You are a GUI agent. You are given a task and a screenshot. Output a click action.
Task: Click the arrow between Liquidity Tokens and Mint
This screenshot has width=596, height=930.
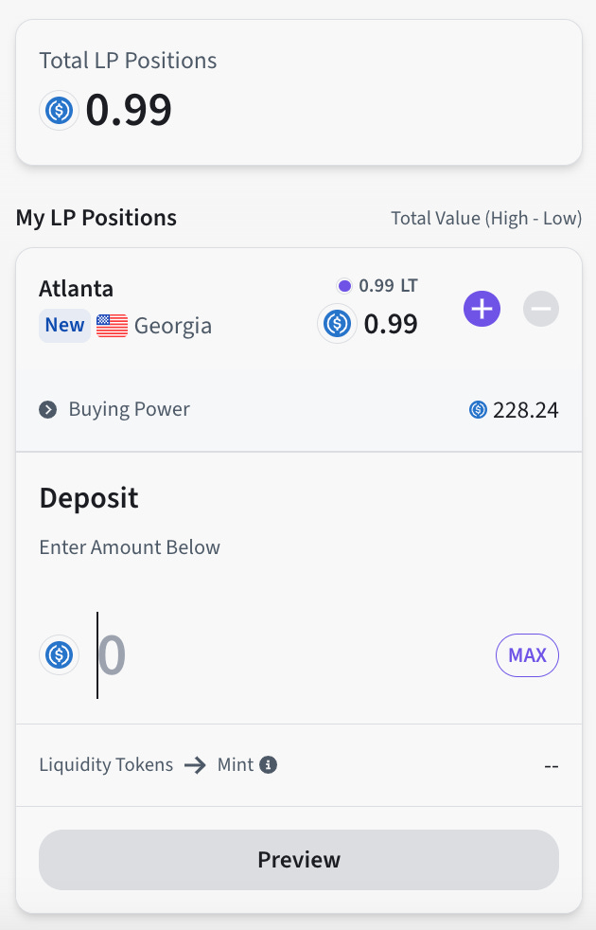pos(195,765)
